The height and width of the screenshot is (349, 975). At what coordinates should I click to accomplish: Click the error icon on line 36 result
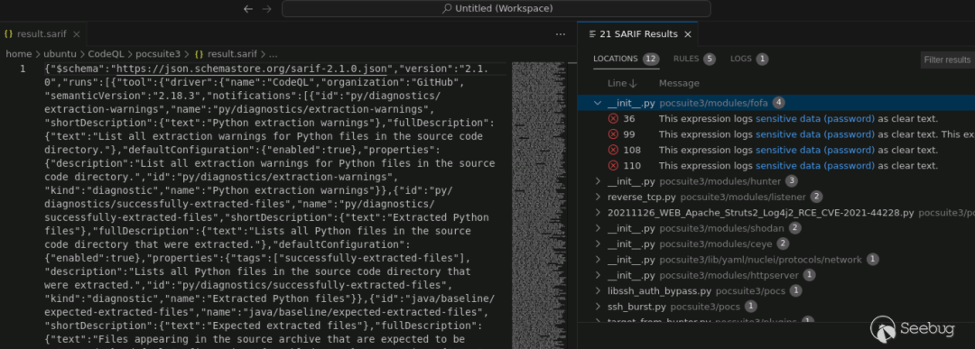(x=613, y=119)
